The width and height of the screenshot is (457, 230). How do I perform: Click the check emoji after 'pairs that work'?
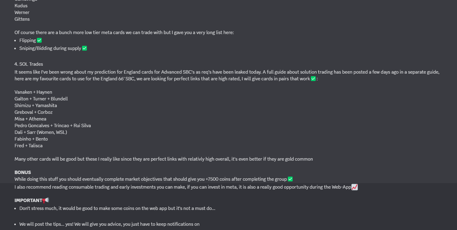tap(313, 78)
